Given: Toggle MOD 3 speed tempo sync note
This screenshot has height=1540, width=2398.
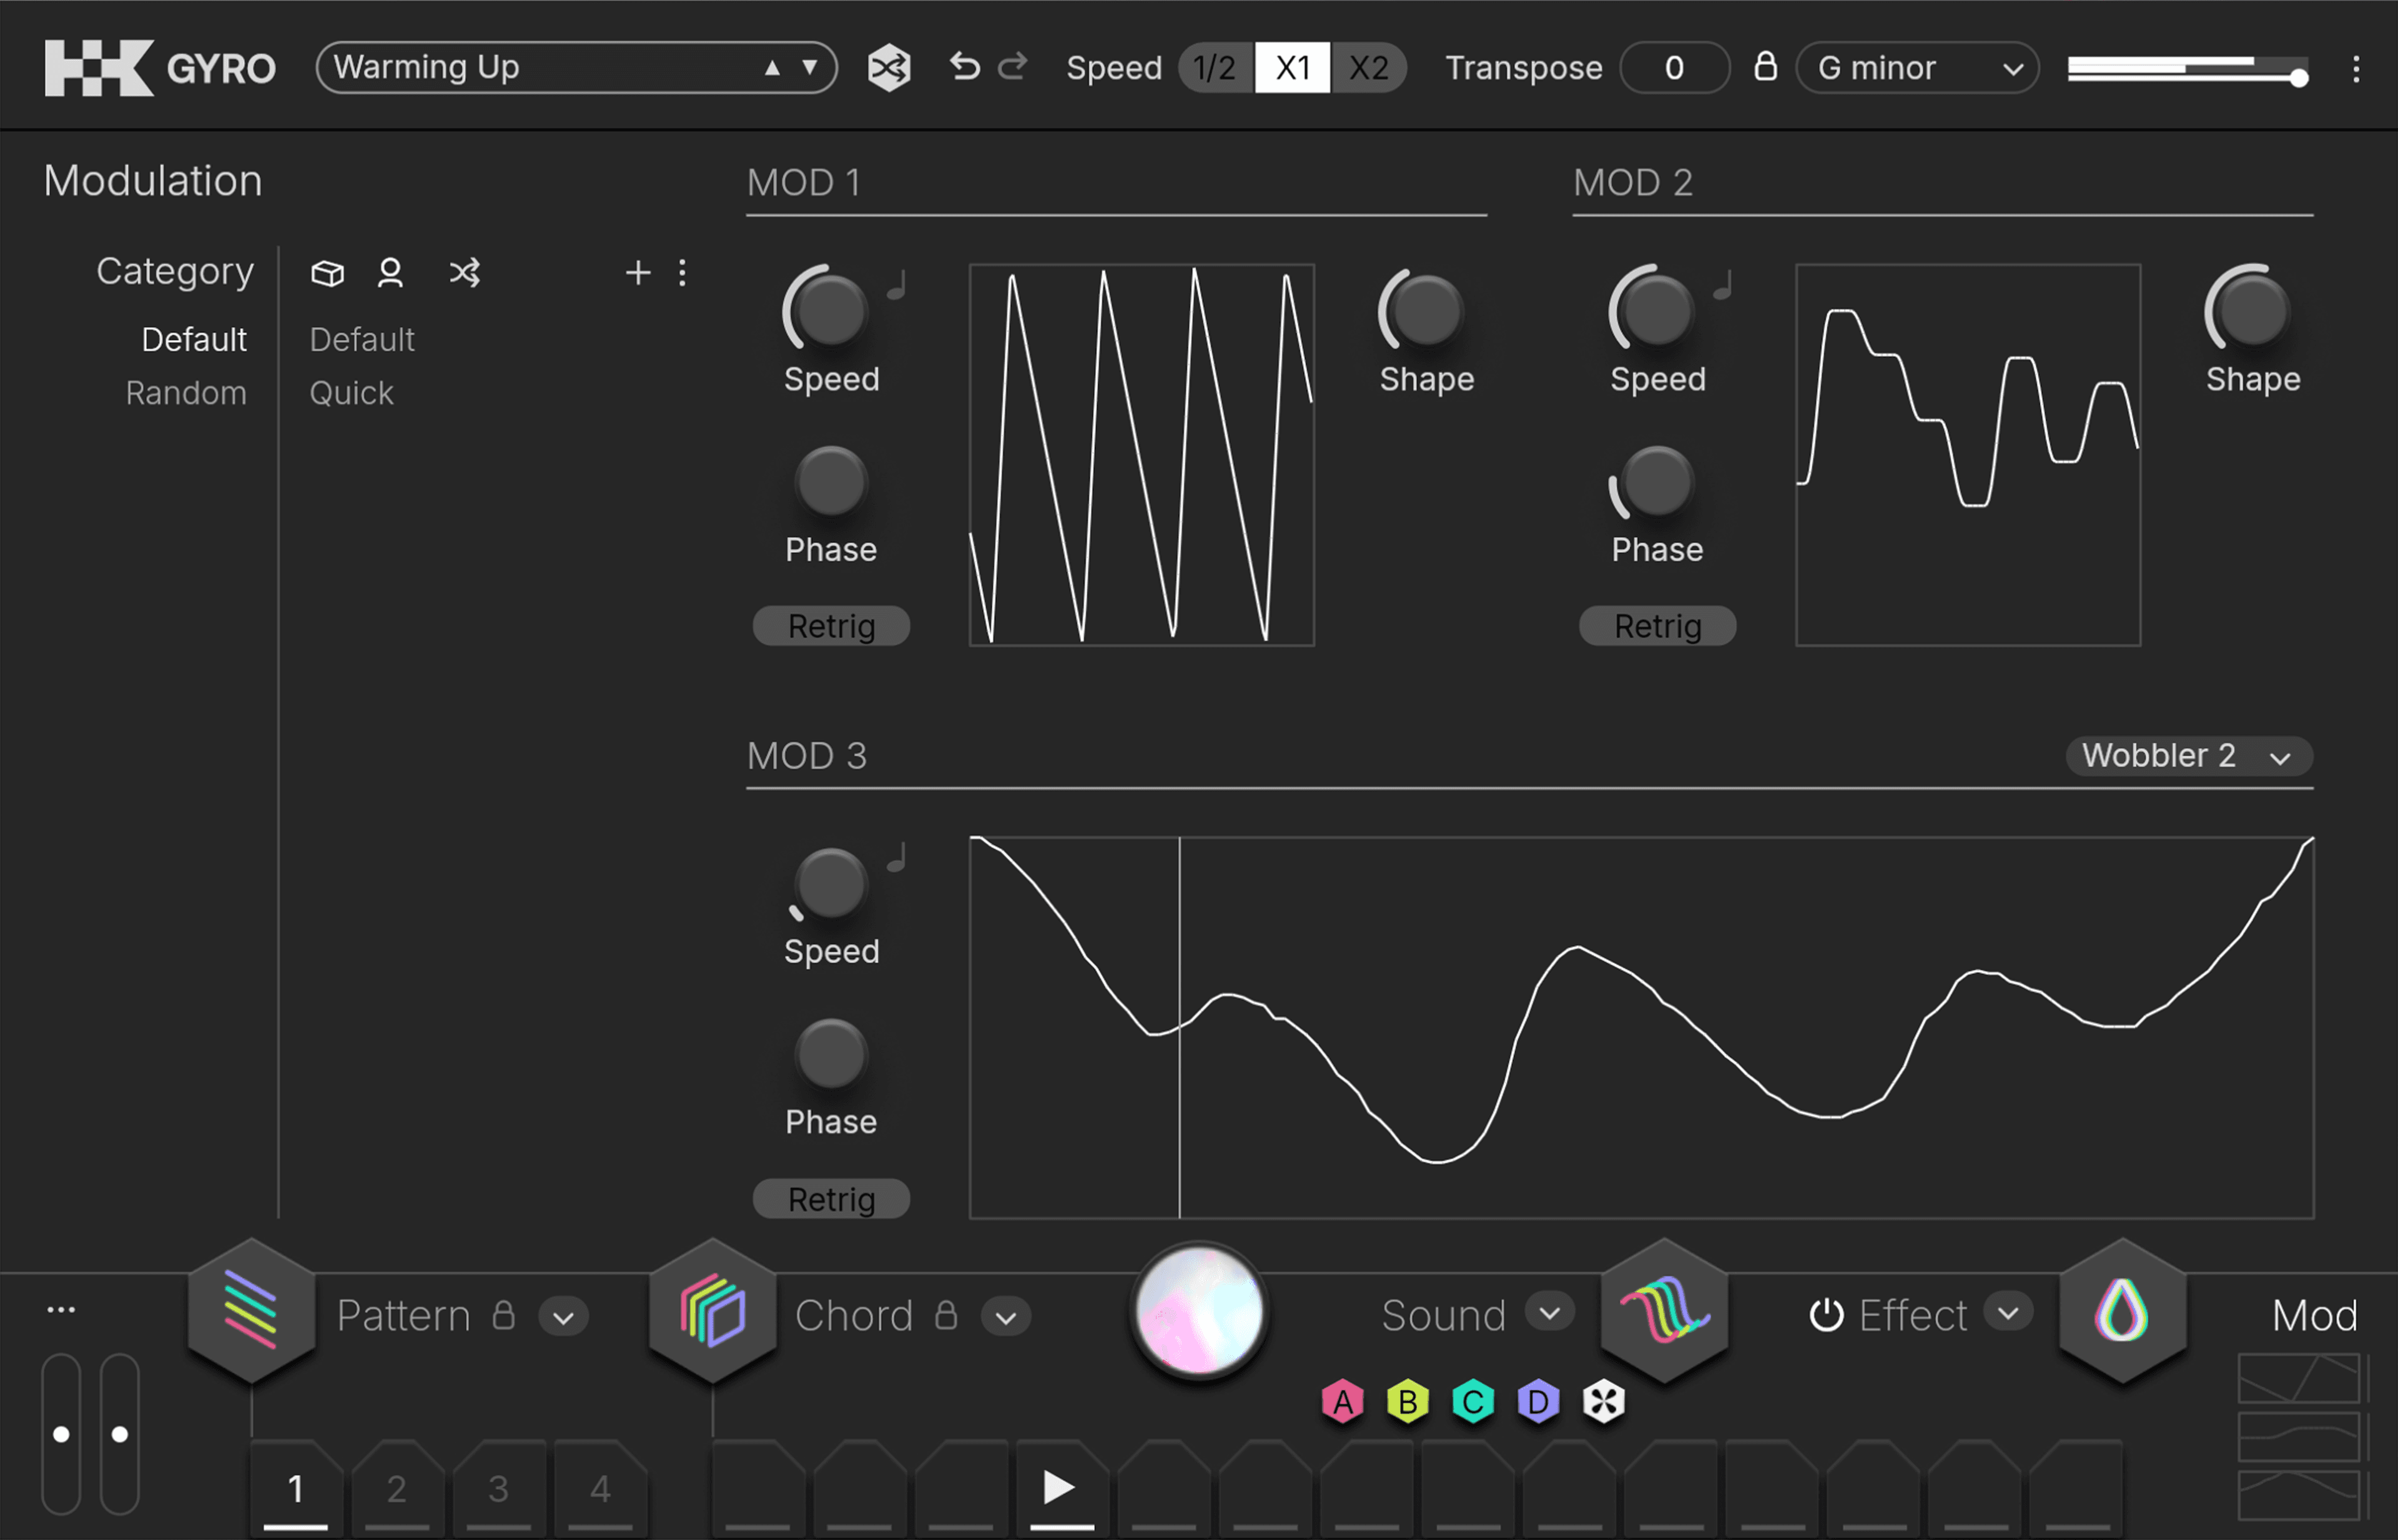Looking at the screenshot, I should tap(897, 857).
